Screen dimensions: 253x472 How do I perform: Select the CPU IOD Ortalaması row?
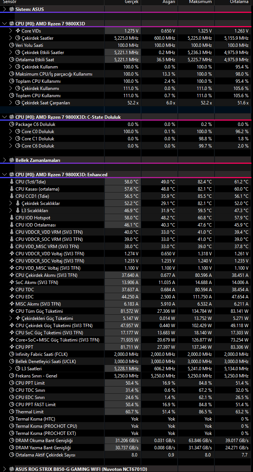(126, 225)
